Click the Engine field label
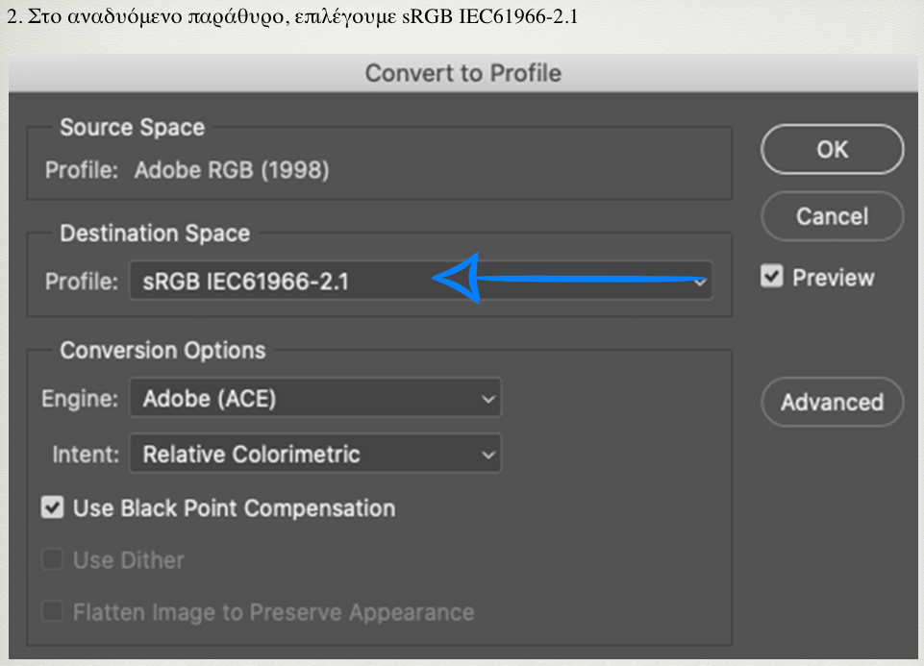 pos(80,399)
